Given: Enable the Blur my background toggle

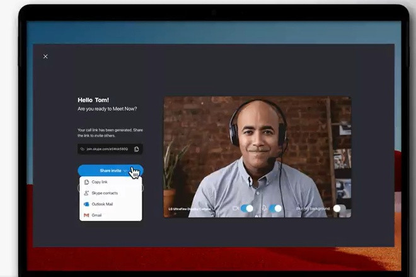Looking at the screenshot, I should pos(340,208).
